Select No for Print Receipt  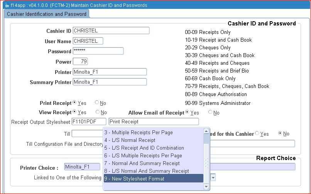pyautogui.click(x=97, y=103)
